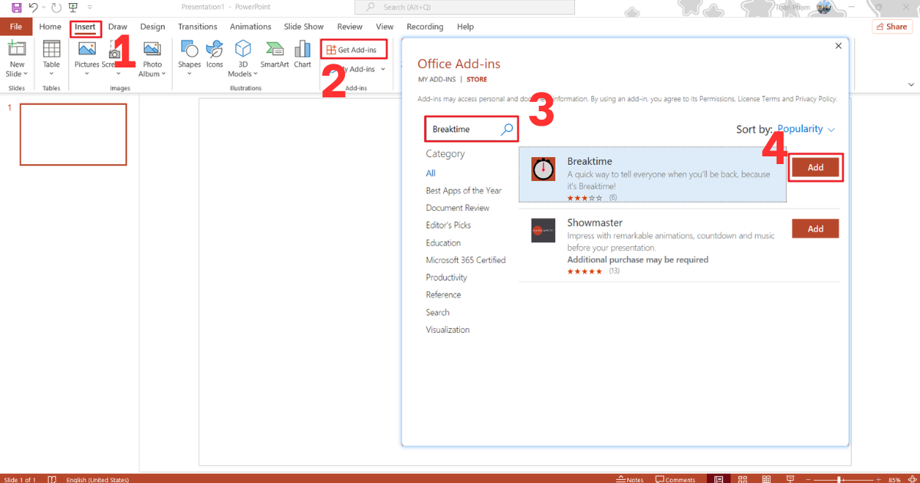Click the Breaktime stopwatch icon
This screenshot has height=483, width=920.
click(x=544, y=169)
